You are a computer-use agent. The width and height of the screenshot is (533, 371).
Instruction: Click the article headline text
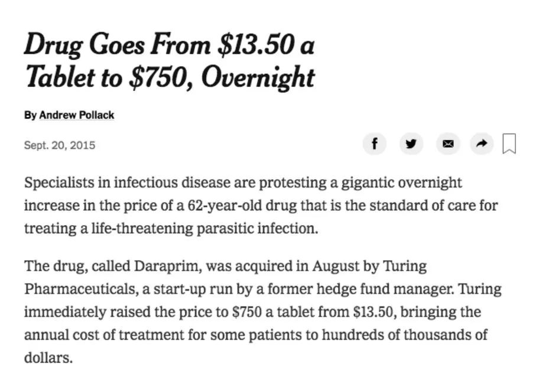tap(169, 60)
